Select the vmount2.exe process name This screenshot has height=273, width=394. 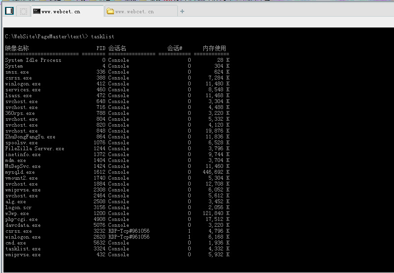[x=21, y=178]
